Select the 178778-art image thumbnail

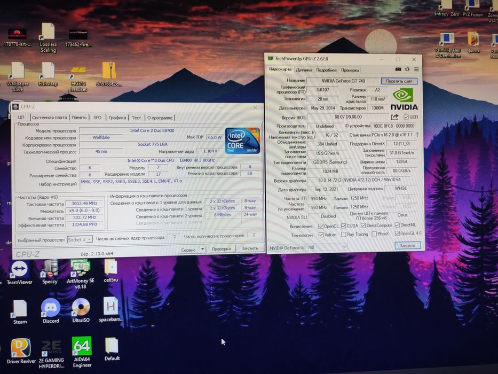[x=18, y=38]
